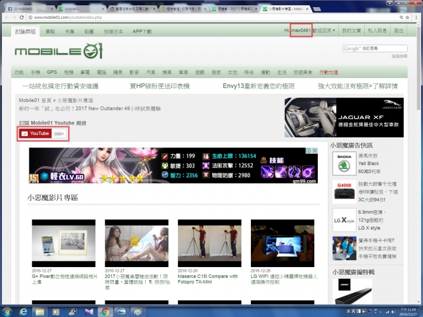
Task: Open the 市集 top menu
Action: (69, 32)
